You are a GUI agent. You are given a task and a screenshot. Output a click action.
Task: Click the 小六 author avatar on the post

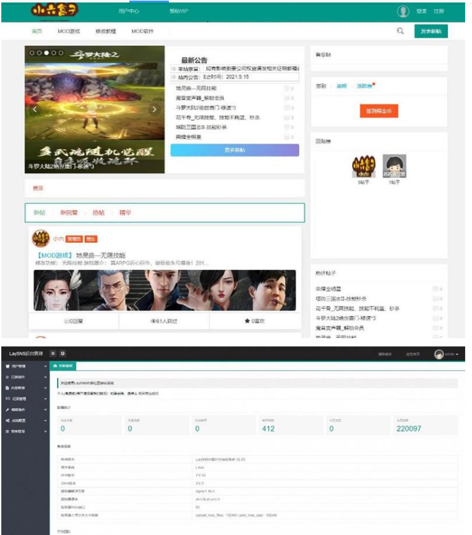[x=41, y=238]
